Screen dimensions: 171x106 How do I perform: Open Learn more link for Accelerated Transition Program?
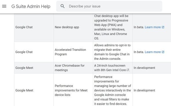(153, 52)
